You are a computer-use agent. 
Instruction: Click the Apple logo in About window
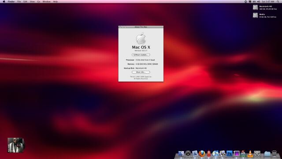(141, 38)
